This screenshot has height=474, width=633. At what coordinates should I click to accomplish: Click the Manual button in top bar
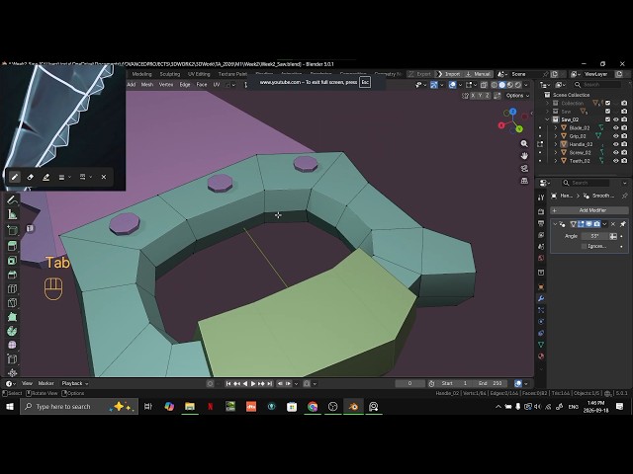pos(479,74)
